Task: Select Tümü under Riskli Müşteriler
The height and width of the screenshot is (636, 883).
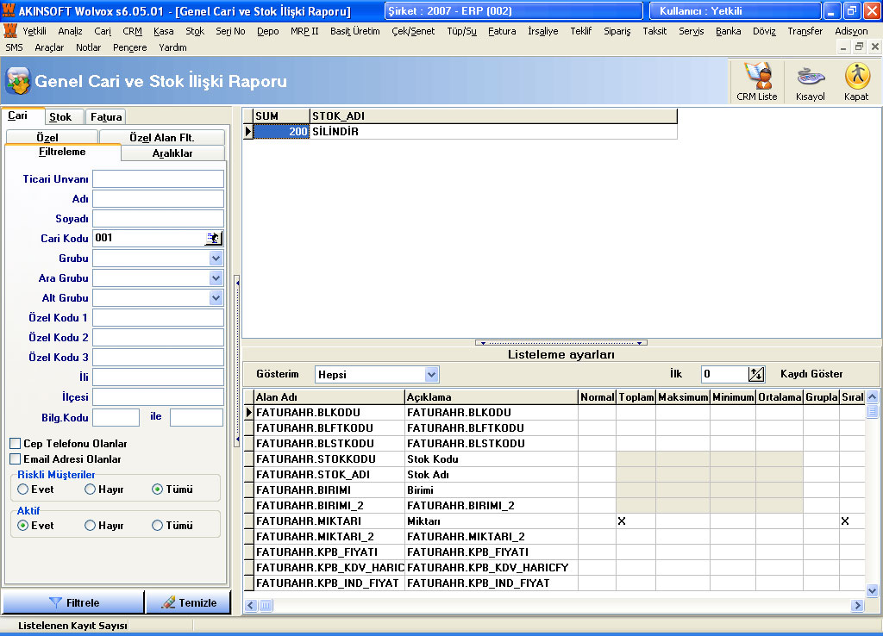Action: click(x=158, y=489)
